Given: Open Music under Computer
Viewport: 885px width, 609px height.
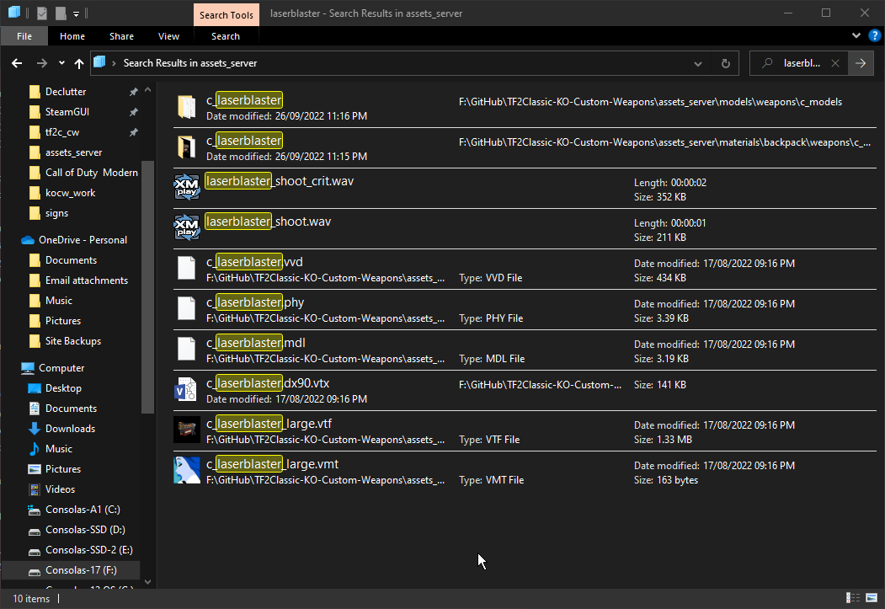Looking at the screenshot, I should (59, 449).
